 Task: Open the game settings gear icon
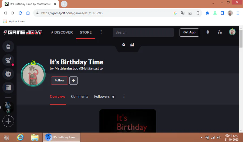[123, 45]
